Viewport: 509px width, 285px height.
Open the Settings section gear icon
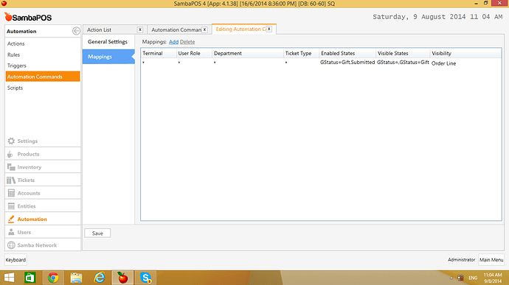(11, 141)
